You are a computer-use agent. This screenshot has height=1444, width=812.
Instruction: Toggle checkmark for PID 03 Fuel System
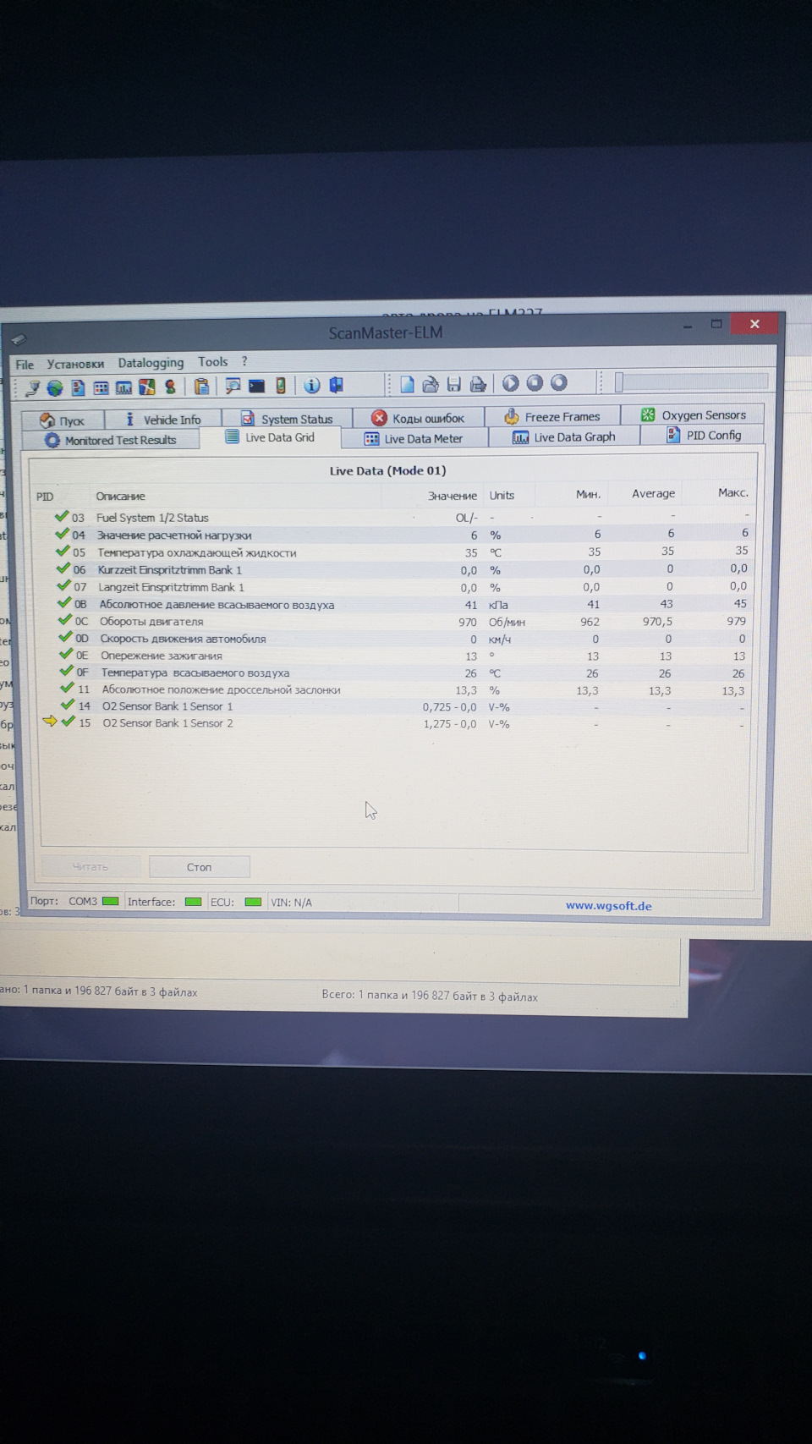point(62,516)
